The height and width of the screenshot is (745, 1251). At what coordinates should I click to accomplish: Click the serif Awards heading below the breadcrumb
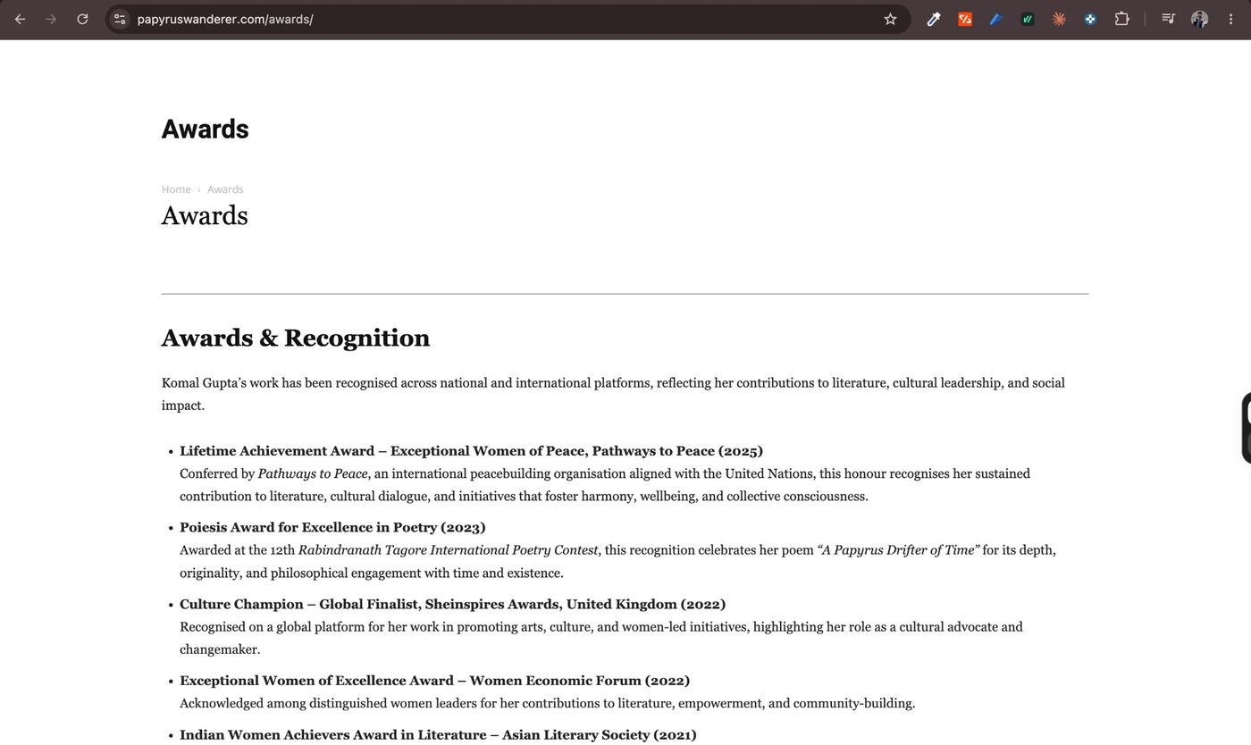[205, 215]
